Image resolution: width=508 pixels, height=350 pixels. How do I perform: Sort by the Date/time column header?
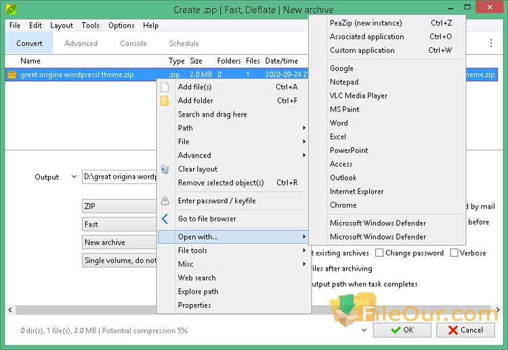pos(281,61)
